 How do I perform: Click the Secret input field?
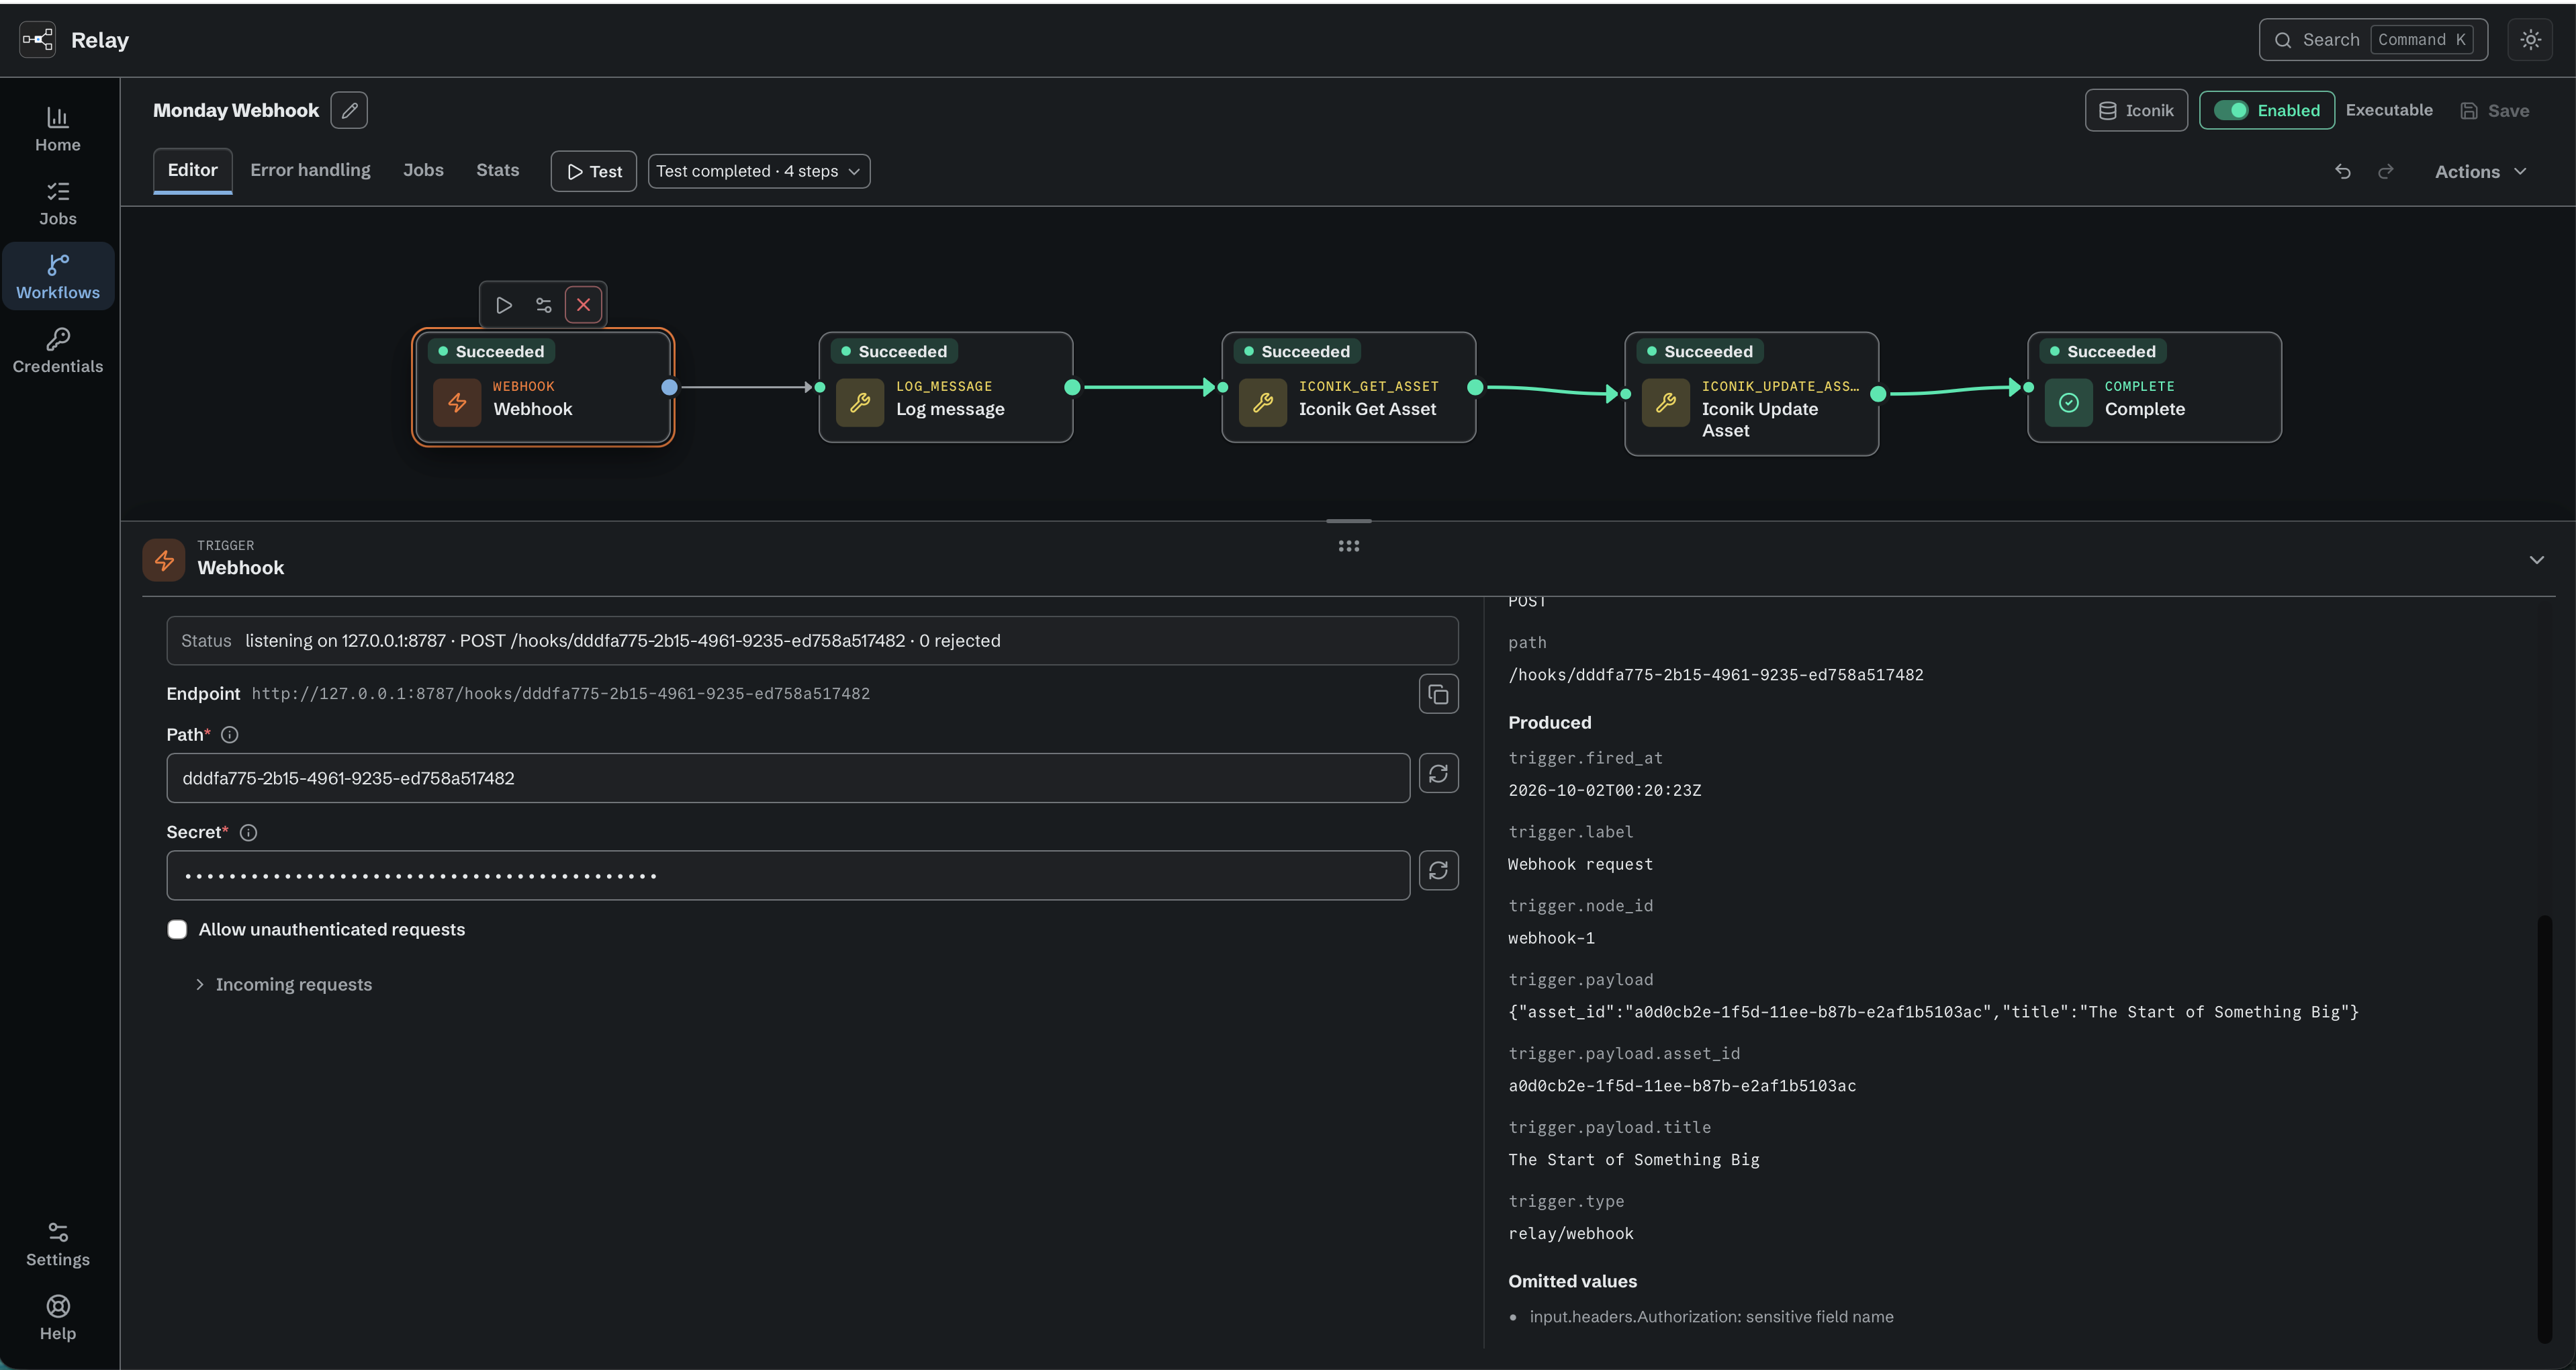(788, 875)
